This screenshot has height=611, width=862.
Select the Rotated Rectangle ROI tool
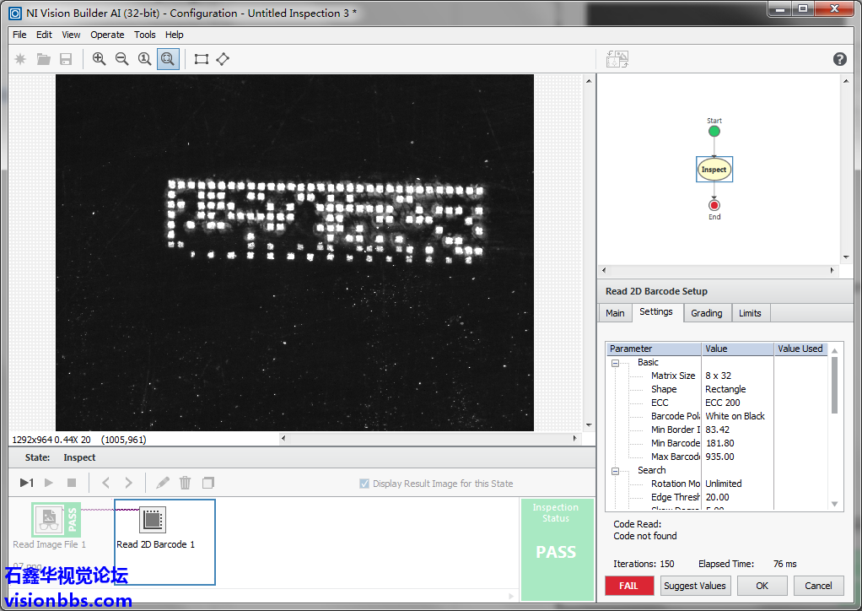click(x=223, y=59)
